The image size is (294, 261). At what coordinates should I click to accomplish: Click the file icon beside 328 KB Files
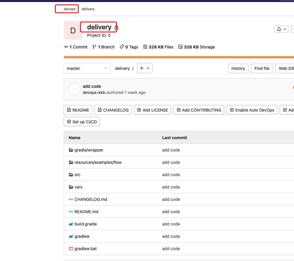coord(145,47)
